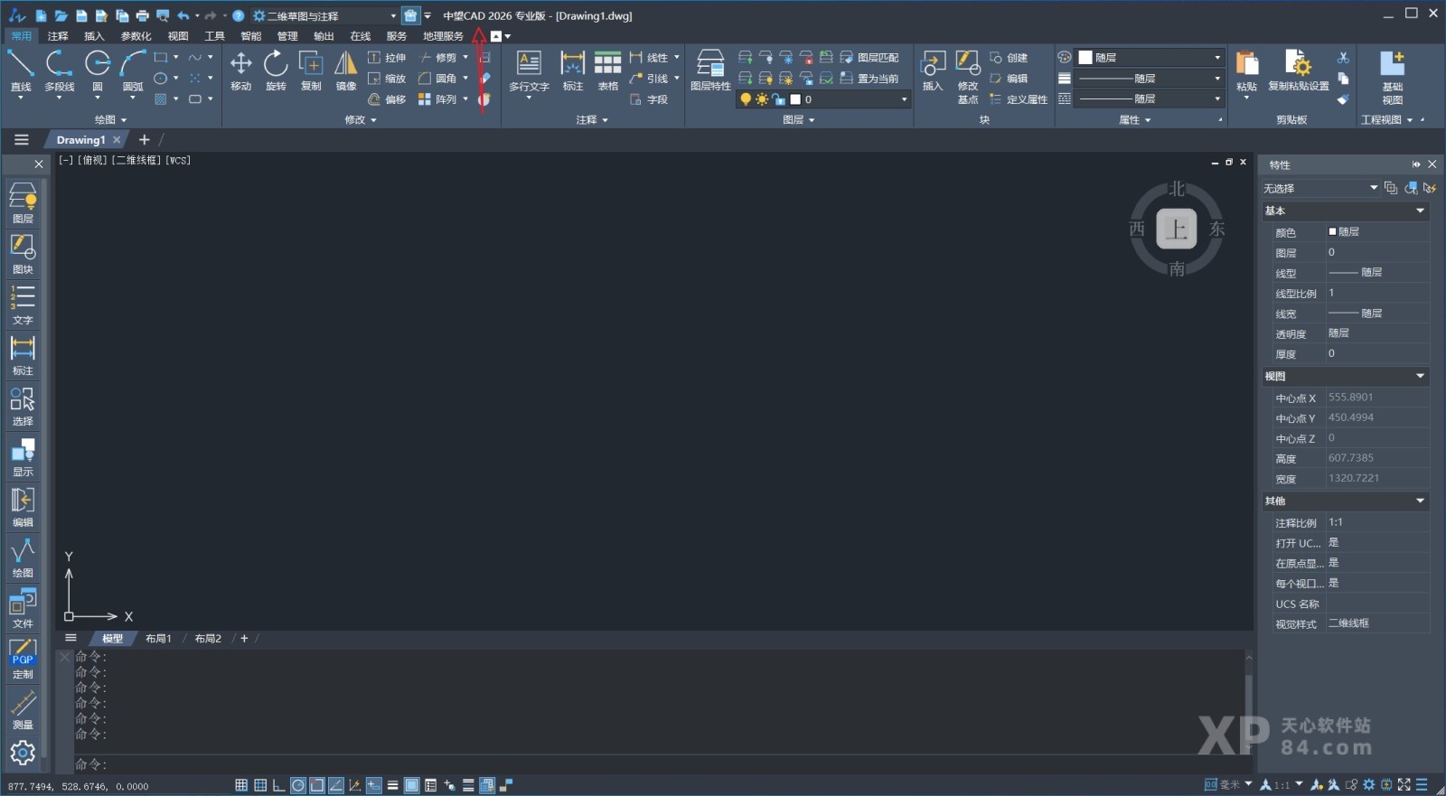
Task: Toggle ortho mode in status bar
Action: tap(278, 785)
